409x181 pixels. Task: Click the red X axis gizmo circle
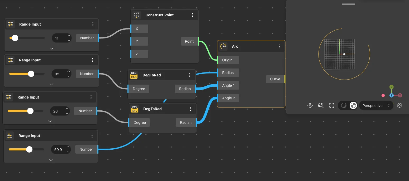coord(400,95)
